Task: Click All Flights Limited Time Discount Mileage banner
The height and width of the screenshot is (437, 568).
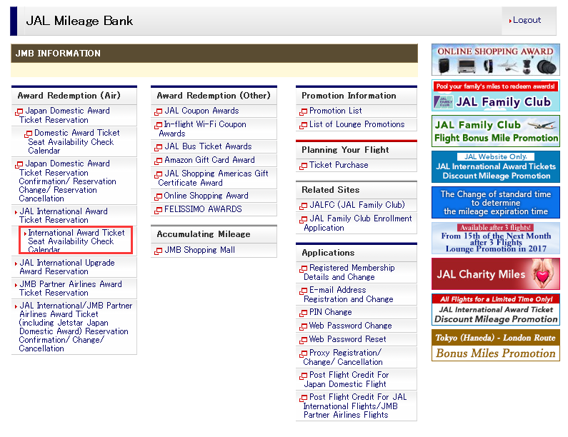Action: coord(496,310)
